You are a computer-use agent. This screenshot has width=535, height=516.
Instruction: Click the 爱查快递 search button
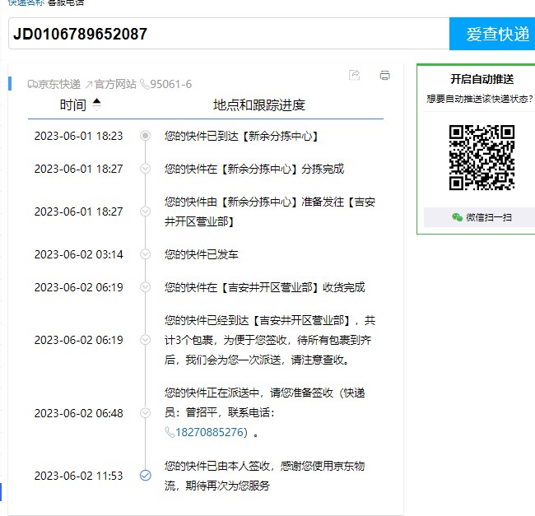pyautogui.click(x=492, y=34)
